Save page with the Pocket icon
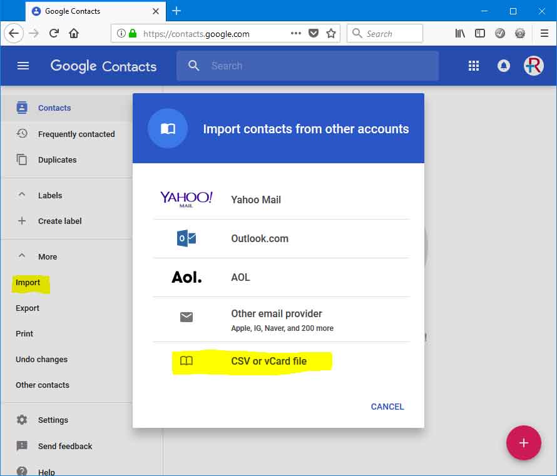Viewport: 557px width, 476px height. tap(314, 33)
